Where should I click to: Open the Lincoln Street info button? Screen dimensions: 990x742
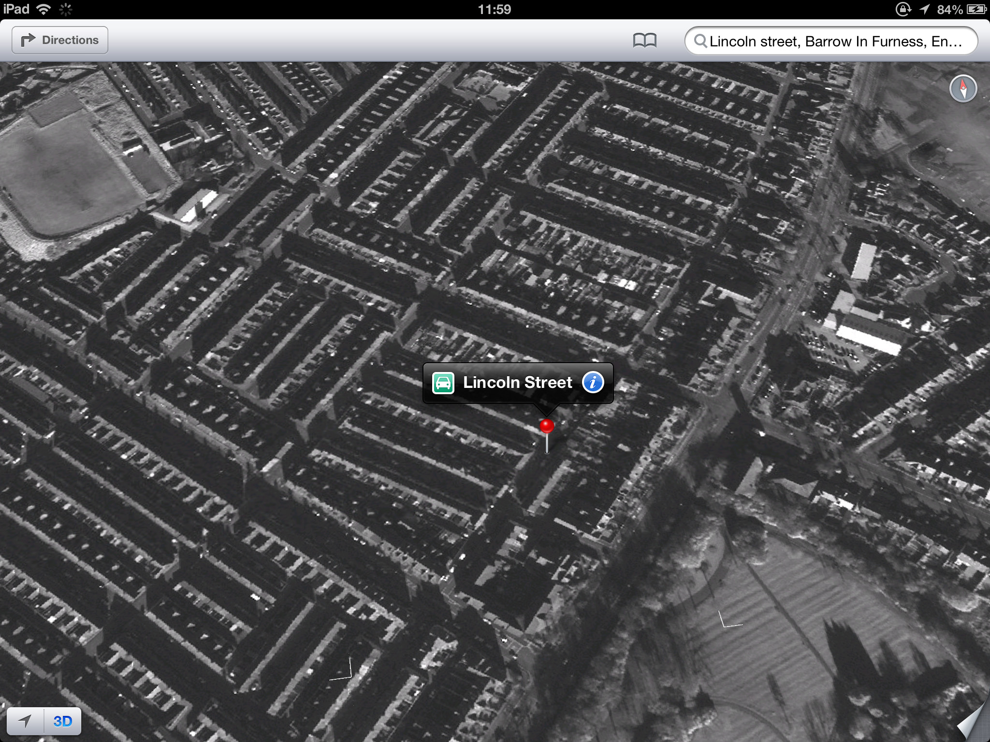coord(593,382)
